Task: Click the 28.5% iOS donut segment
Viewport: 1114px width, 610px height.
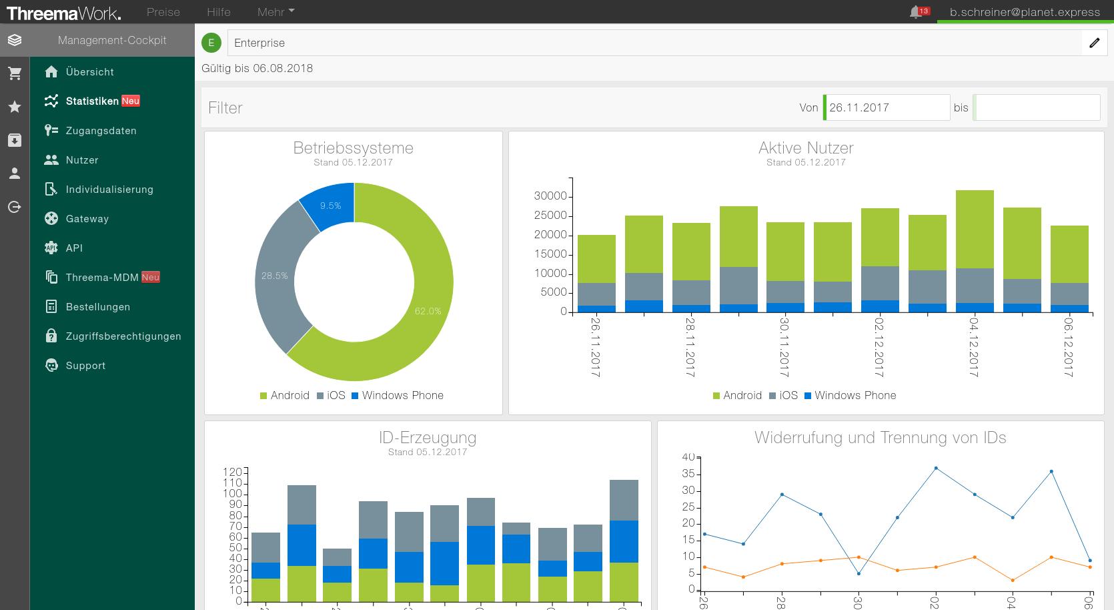Action: click(x=275, y=275)
